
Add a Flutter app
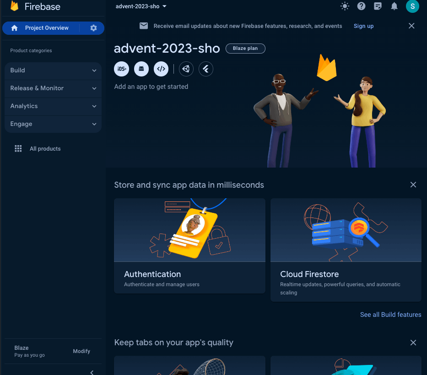(206, 69)
